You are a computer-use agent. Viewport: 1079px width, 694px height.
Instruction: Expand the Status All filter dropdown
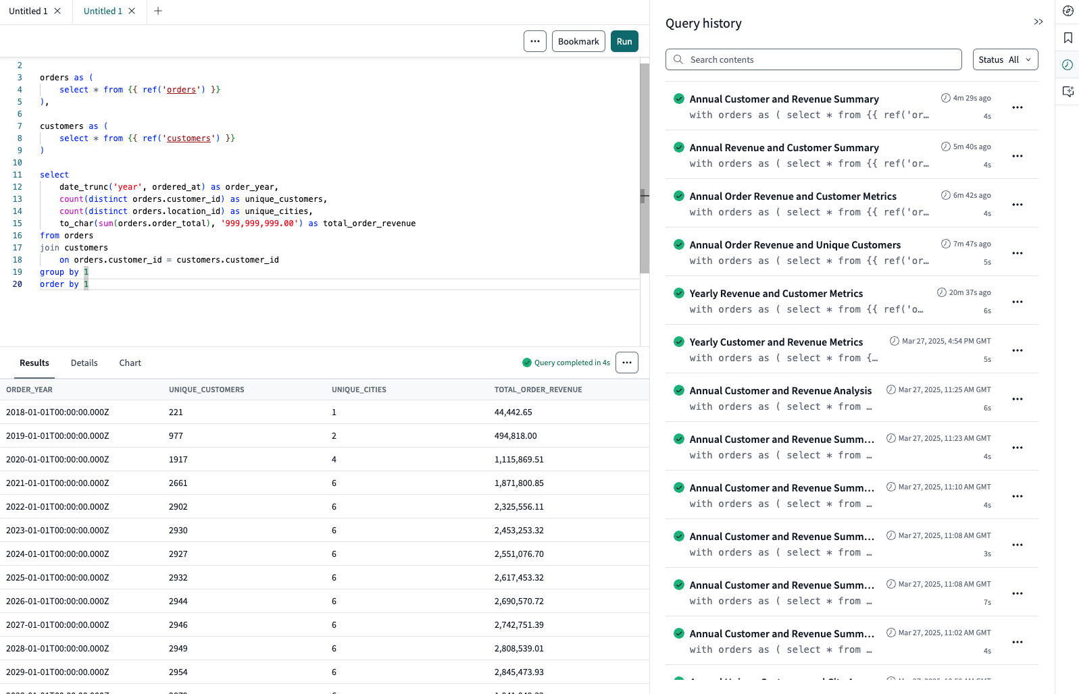pos(1005,59)
